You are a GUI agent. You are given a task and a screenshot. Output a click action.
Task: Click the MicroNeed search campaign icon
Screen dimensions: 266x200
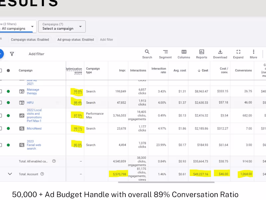tap(22, 129)
